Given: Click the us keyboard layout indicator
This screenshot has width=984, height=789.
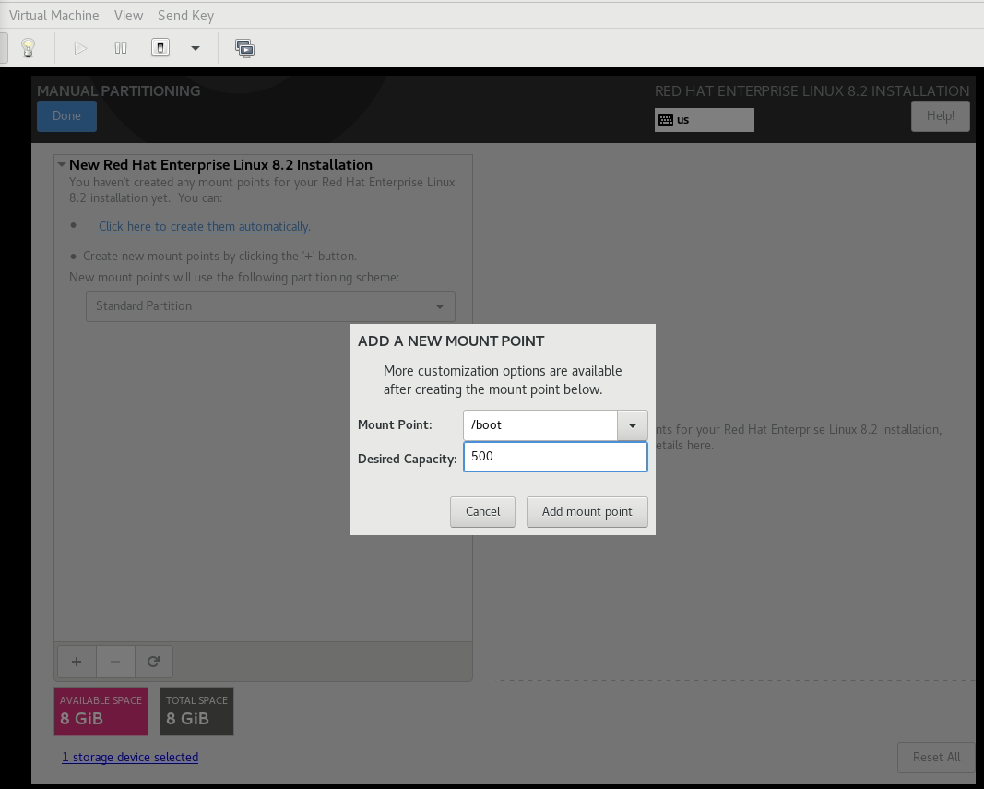Looking at the screenshot, I should pos(705,120).
